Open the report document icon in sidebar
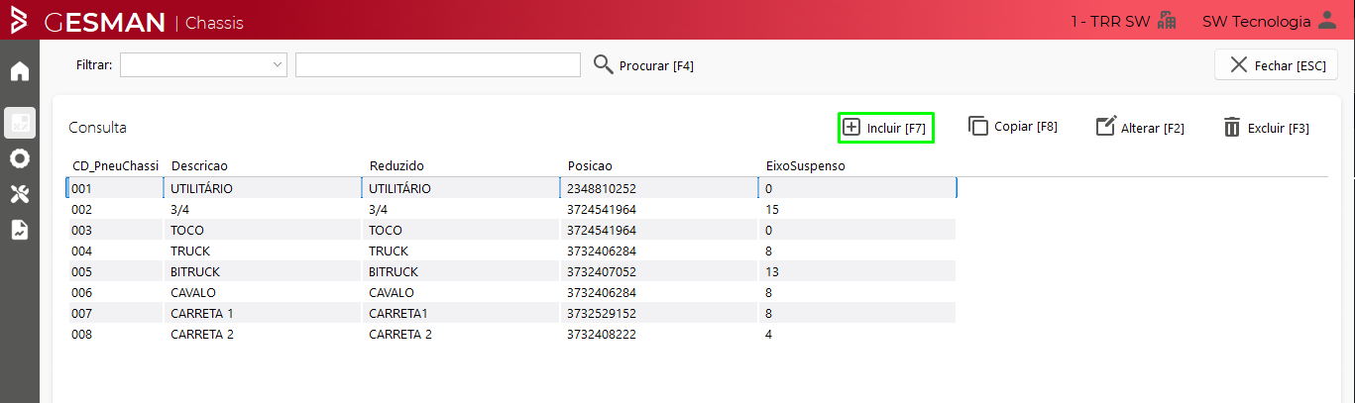This screenshot has width=1355, height=403. point(20,230)
